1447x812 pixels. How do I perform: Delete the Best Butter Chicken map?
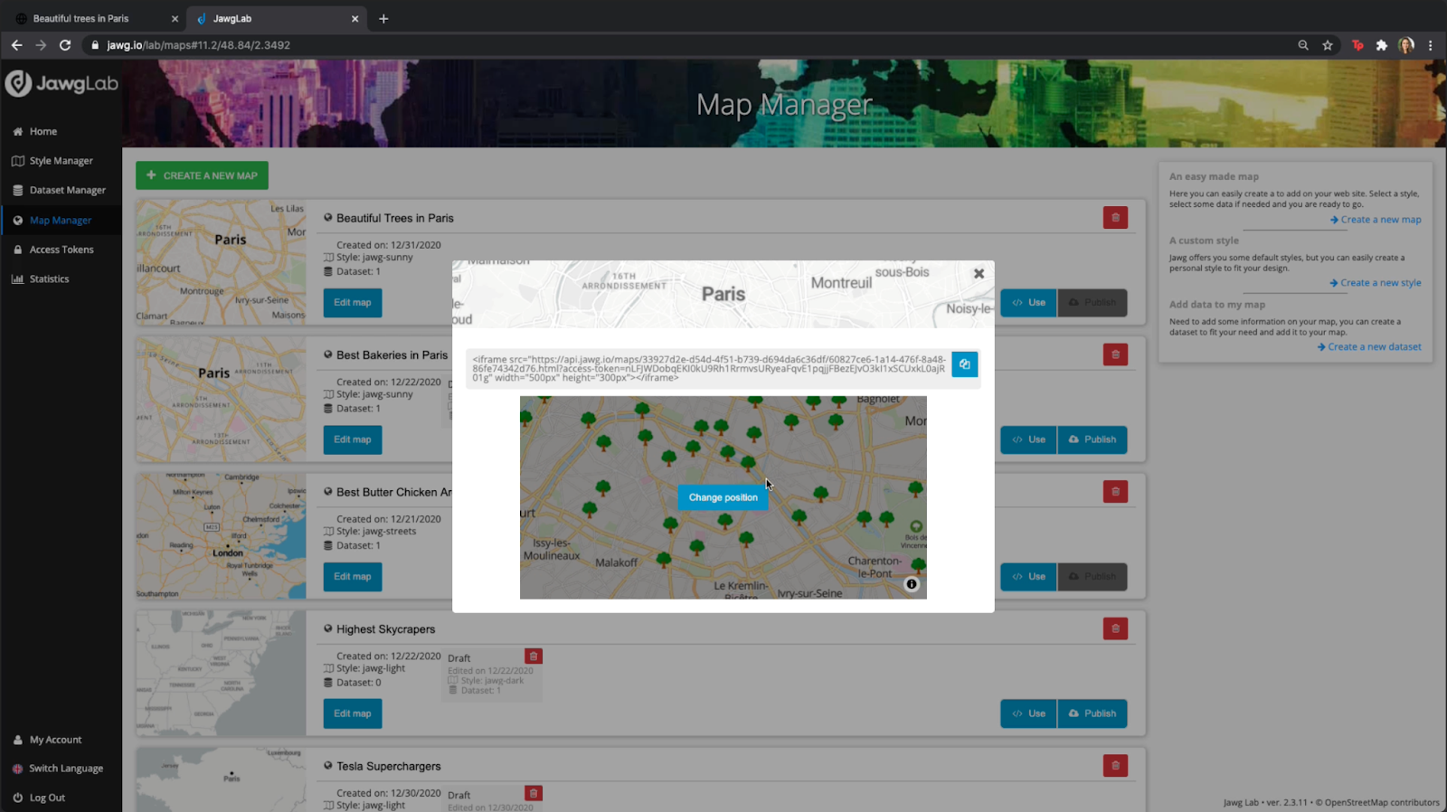[1115, 492]
